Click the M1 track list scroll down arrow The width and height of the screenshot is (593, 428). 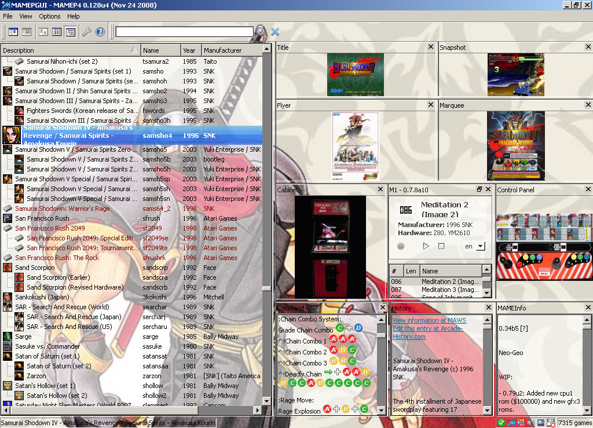(x=487, y=293)
